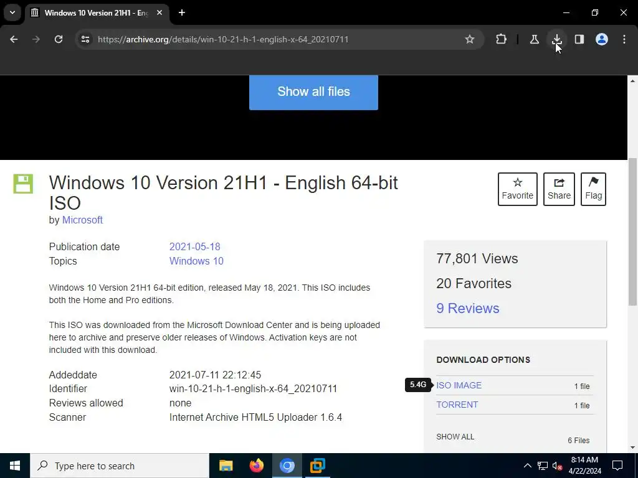Add item to Favorites

point(518,189)
